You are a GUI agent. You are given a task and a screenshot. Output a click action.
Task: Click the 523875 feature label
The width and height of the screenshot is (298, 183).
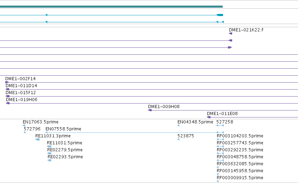[186, 136]
